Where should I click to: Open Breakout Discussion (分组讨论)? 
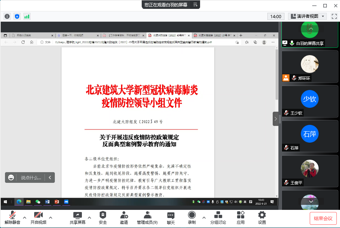218,218
